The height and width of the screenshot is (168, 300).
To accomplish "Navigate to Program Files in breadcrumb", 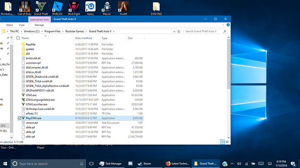I will [x=53, y=31].
